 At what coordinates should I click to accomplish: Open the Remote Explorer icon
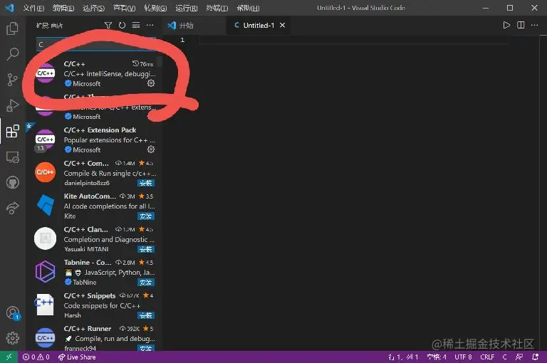[13, 157]
